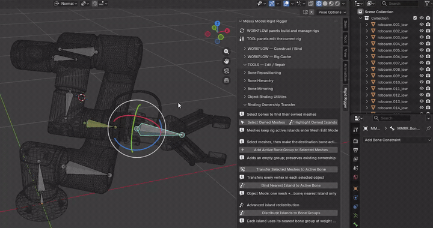
Task: Switch to the Tool sidebar tab
Action: point(345,39)
